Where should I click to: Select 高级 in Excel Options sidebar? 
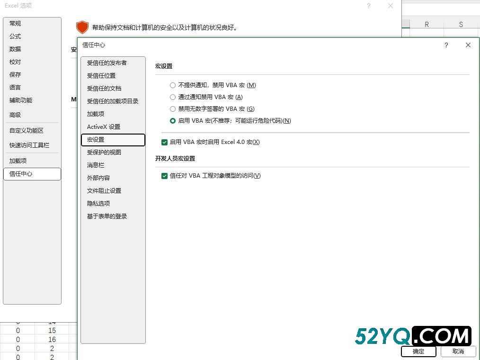[32, 115]
